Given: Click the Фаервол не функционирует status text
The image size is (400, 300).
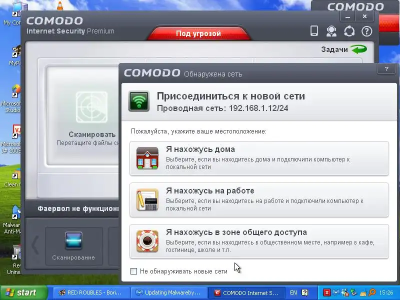Looking at the screenshot, I should [78, 208].
